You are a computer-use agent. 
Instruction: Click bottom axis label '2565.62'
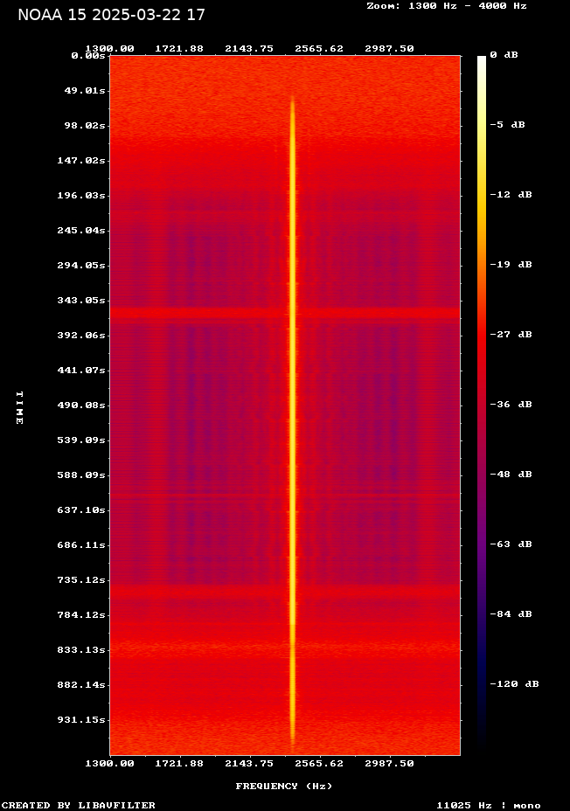click(319, 764)
